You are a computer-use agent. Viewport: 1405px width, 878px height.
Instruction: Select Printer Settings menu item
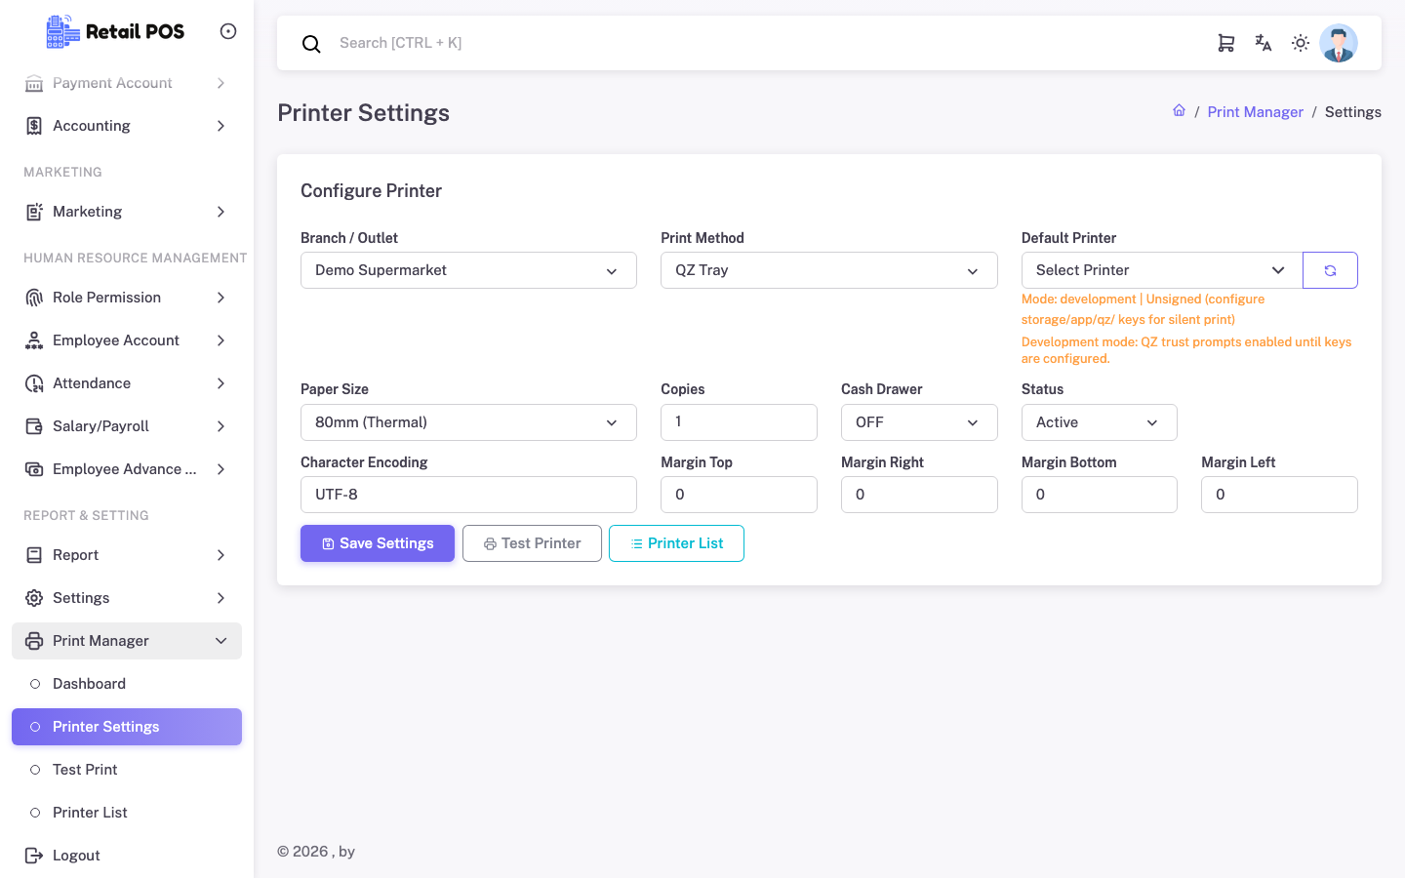point(127,727)
